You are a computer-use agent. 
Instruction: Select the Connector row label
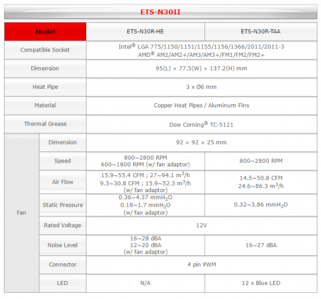(x=63, y=264)
